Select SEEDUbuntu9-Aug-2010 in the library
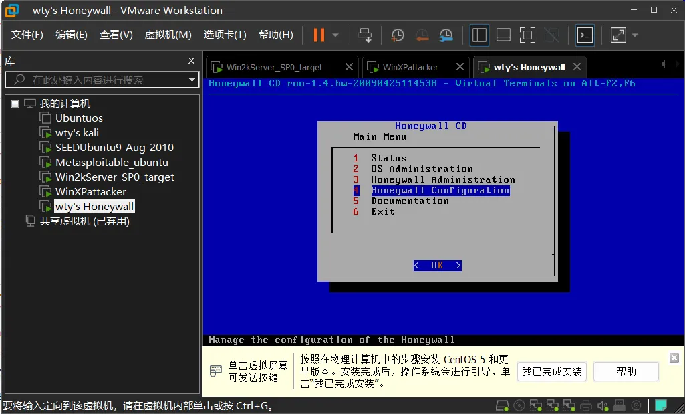This screenshot has width=685, height=414. coord(114,148)
